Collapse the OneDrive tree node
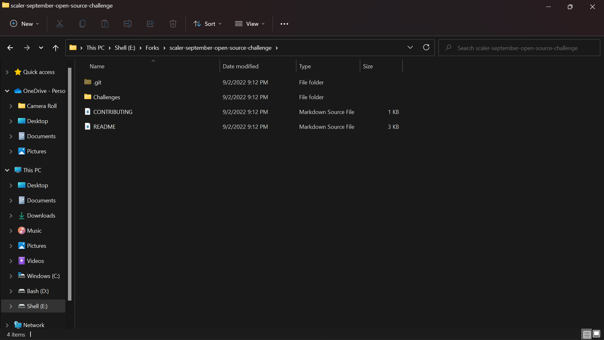This screenshot has height=340, width=604. click(7, 91)
